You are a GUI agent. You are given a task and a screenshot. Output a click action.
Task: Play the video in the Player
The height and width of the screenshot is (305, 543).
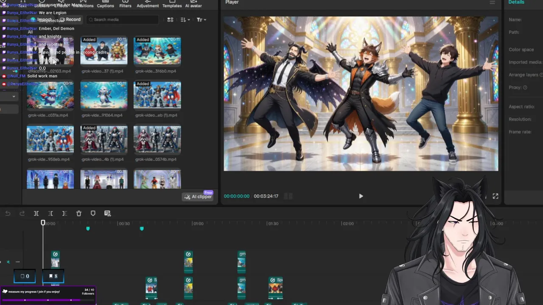[361, 196]
